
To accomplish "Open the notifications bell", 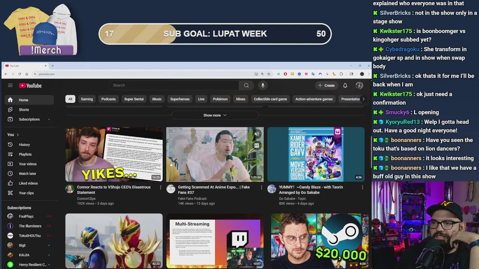I will click(345, 86).
